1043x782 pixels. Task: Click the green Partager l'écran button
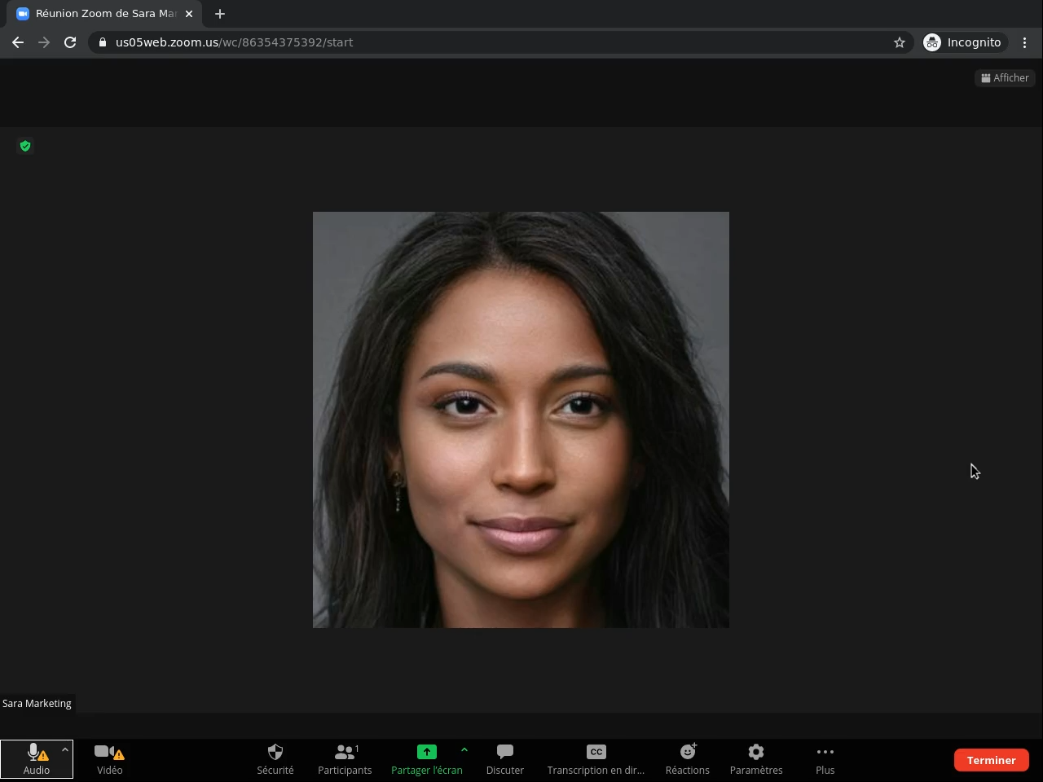[x=427, y=759]
